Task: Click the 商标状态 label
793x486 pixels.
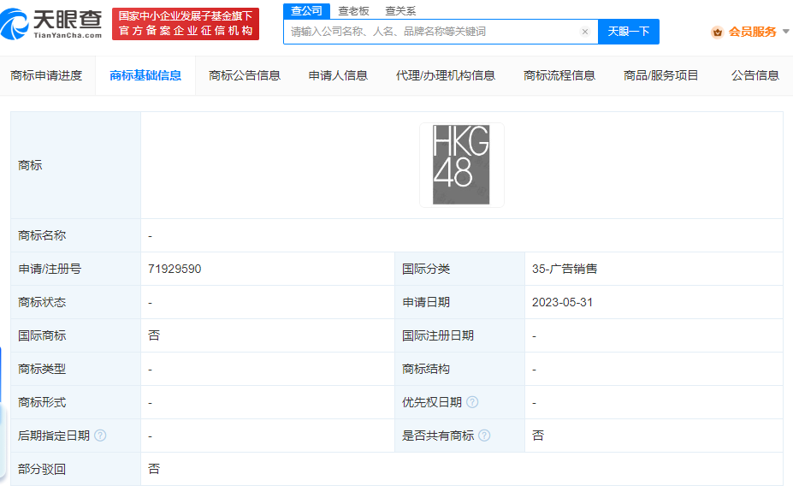Action: [x=42, y=302]
